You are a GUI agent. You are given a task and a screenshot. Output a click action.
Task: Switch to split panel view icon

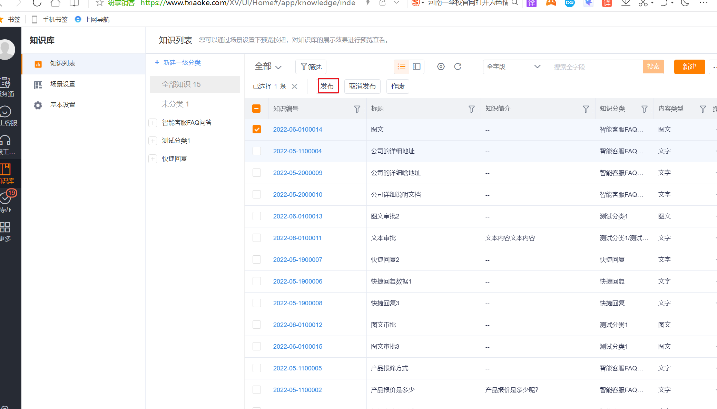[416, 67]
